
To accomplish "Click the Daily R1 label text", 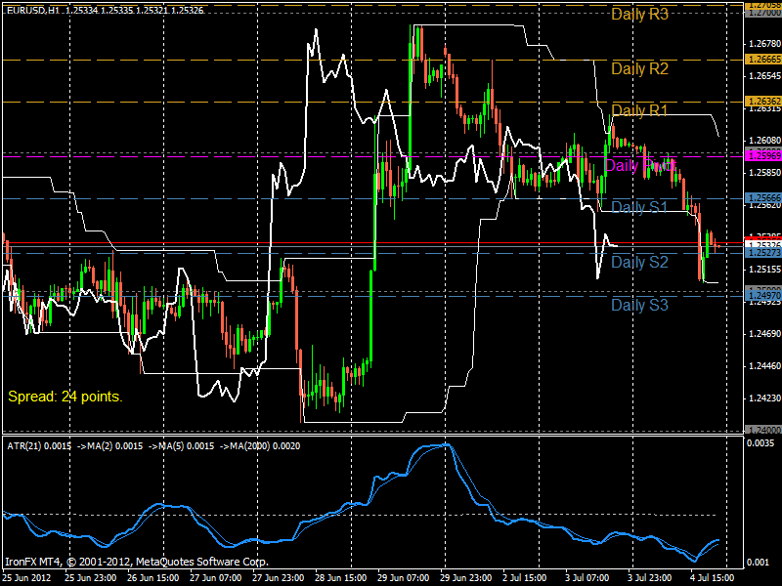I will [639, 110].
